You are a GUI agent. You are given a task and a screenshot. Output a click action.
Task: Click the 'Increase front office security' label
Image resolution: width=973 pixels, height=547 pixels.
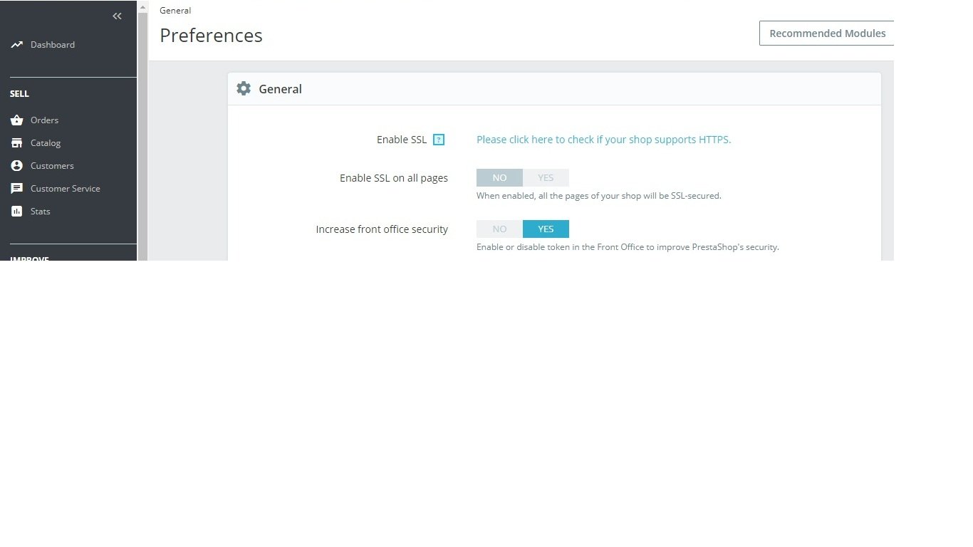[382, 229]
